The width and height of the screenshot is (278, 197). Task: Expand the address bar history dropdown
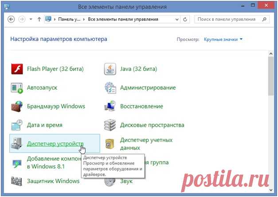177,20
